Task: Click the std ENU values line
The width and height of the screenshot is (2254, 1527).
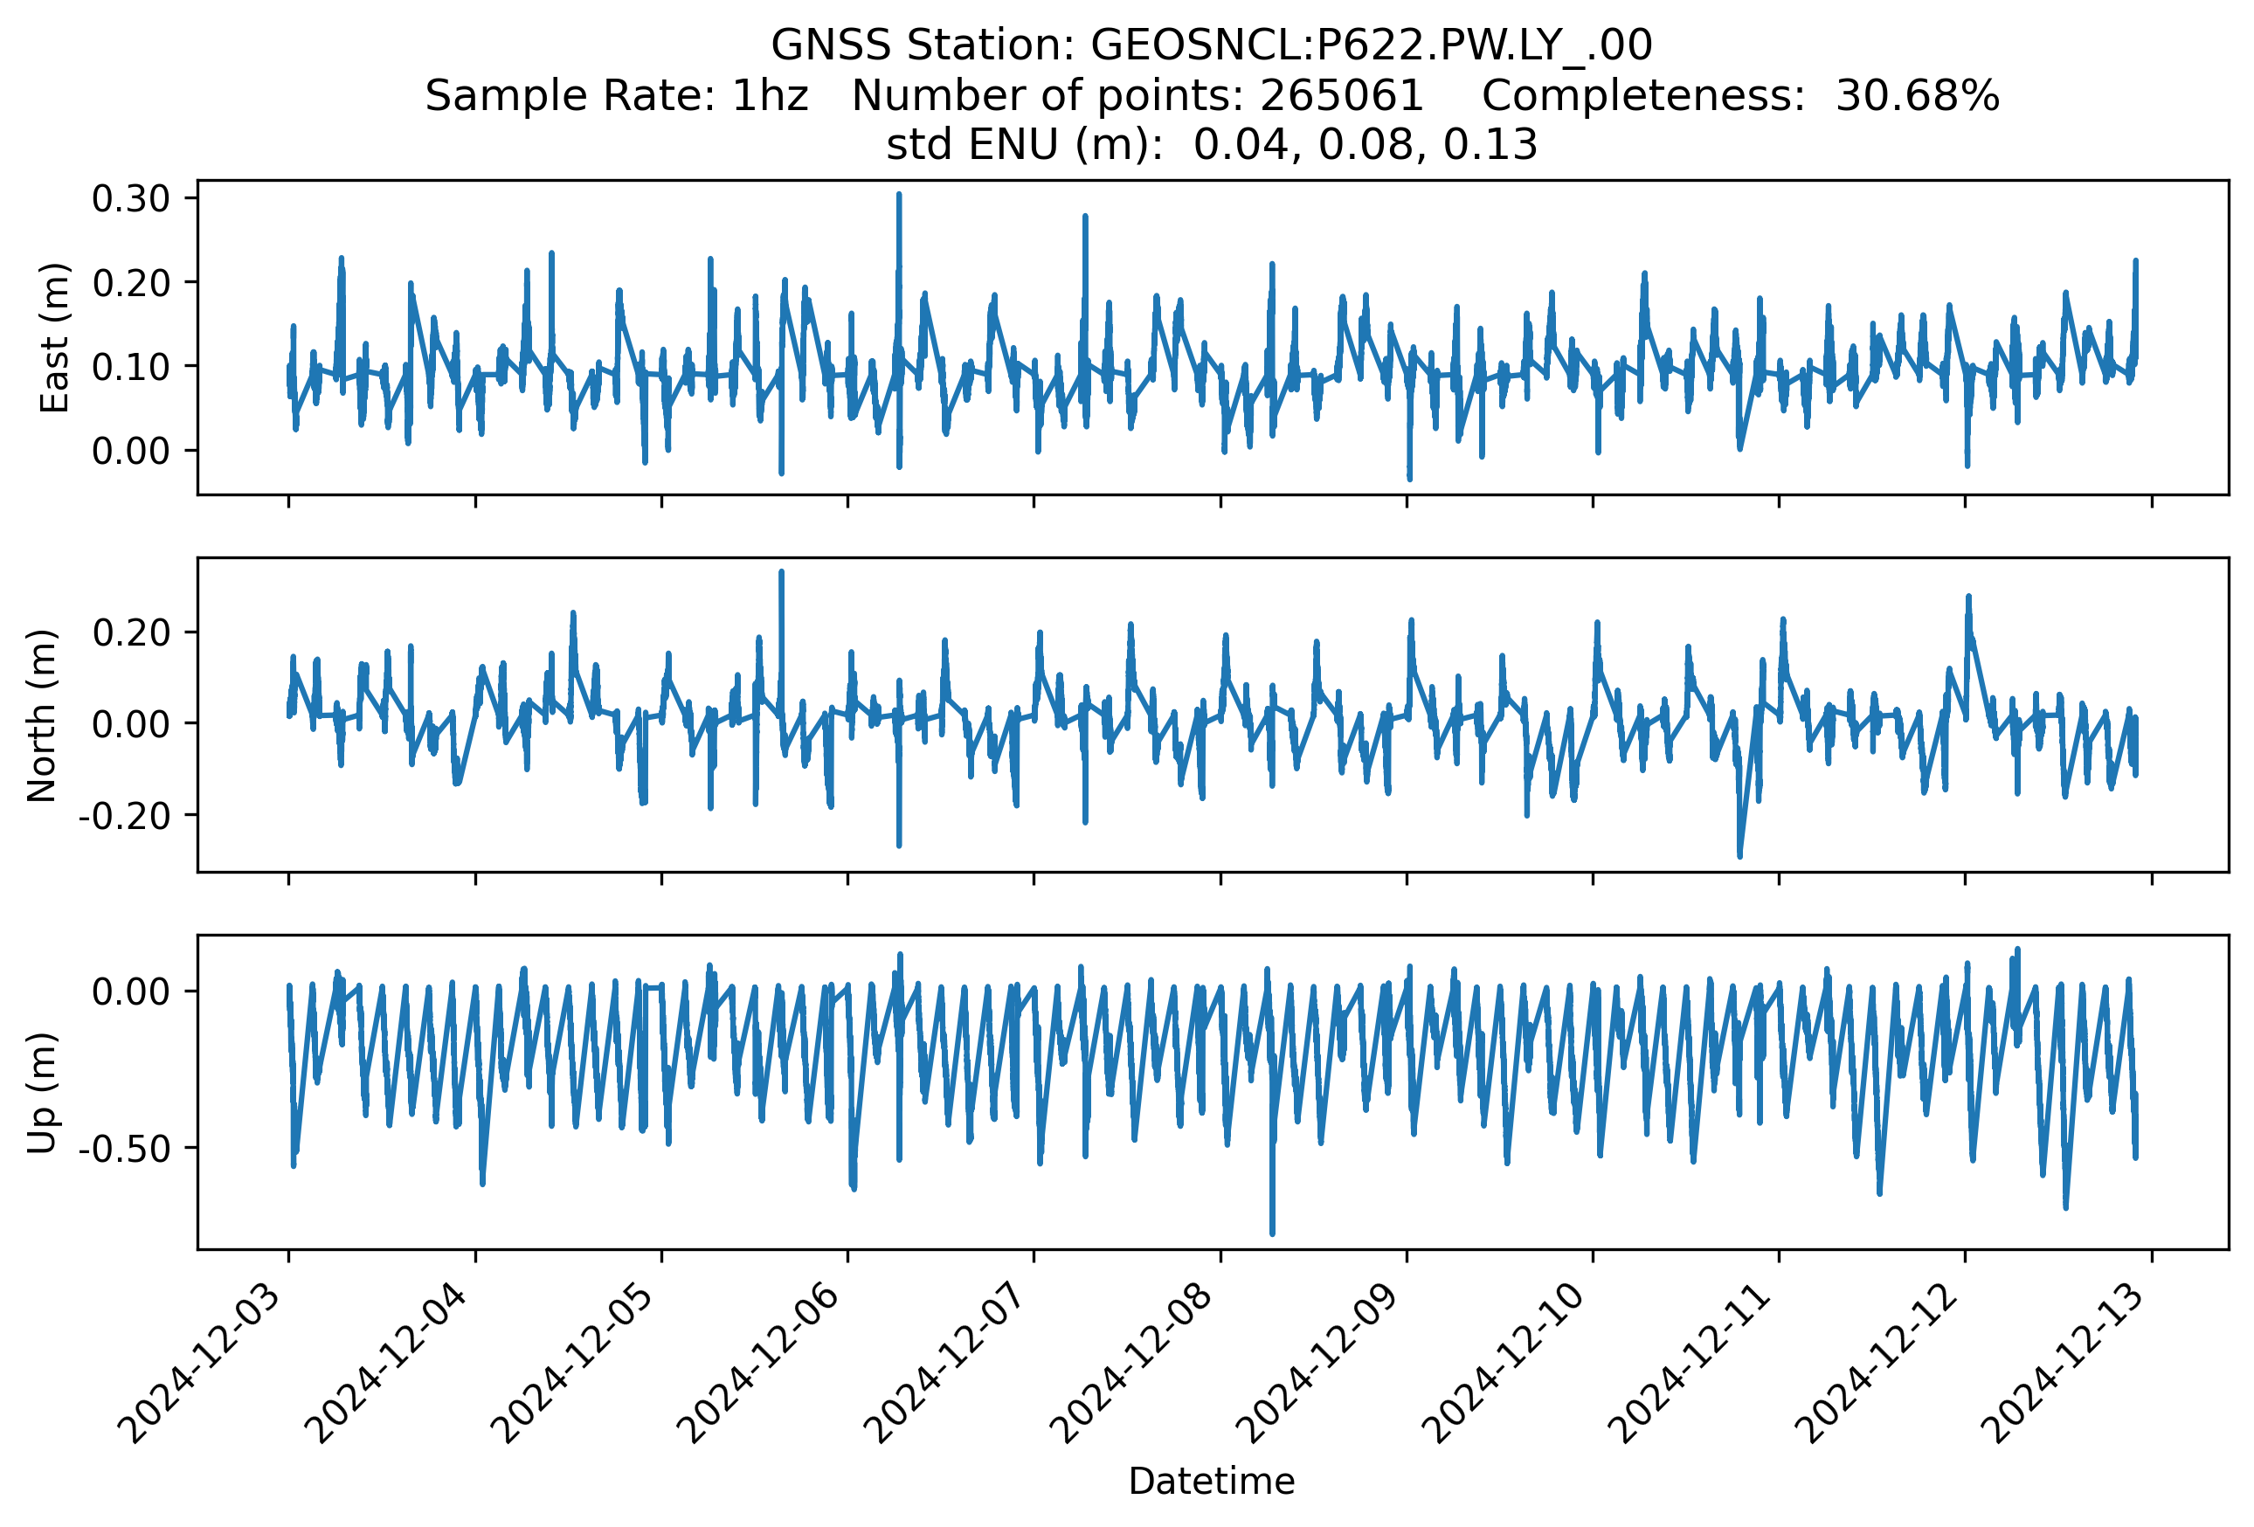Action: [x=1212, y=144]
